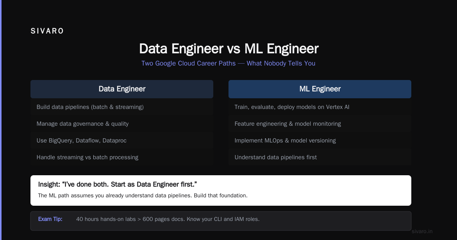Image resolution: width=457 pixels, height=240 pixels.
Task: Click Handle streaming vs batch processing row
Action: (122, 157)
